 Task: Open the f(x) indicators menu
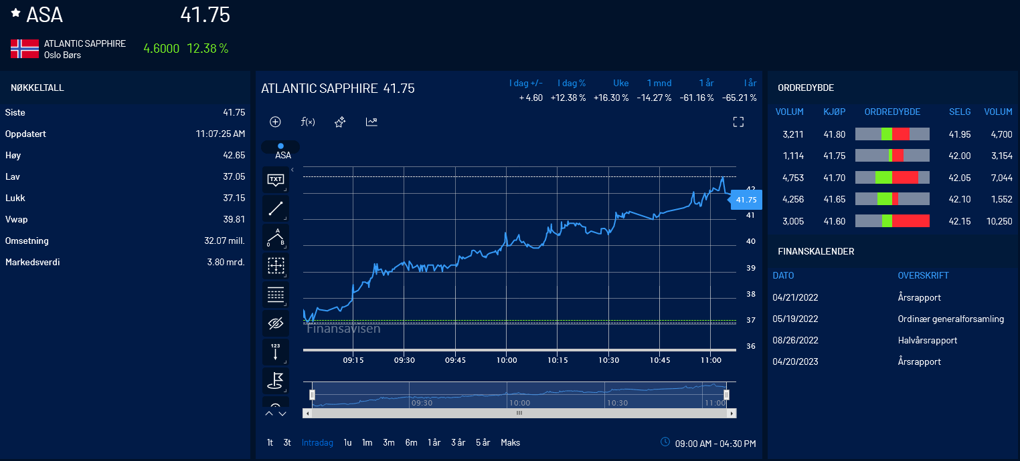click(308, 122)
